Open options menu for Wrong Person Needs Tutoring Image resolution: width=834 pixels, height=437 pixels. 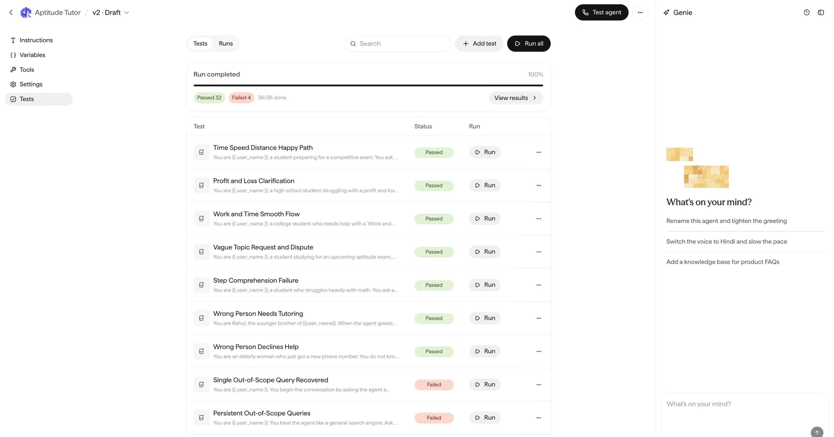click(538, 318)
